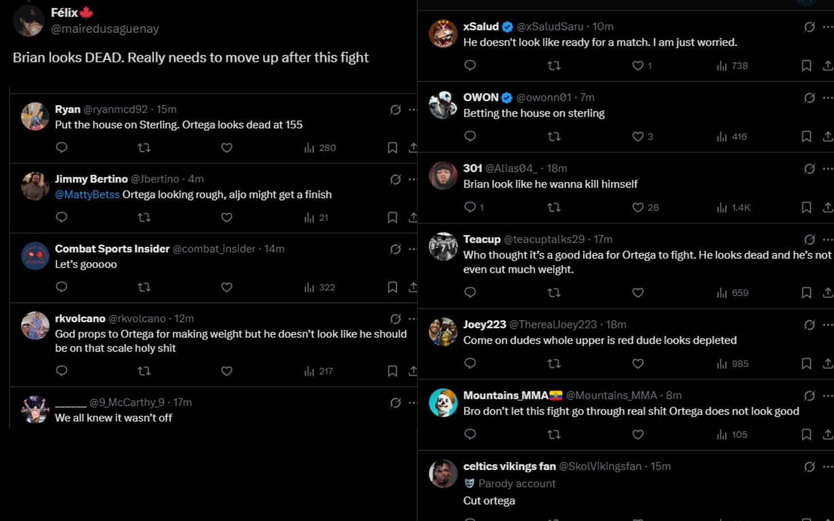Open the @MattyBetss mention link
Screen dimensions: 834x521
tap(86, 194)
